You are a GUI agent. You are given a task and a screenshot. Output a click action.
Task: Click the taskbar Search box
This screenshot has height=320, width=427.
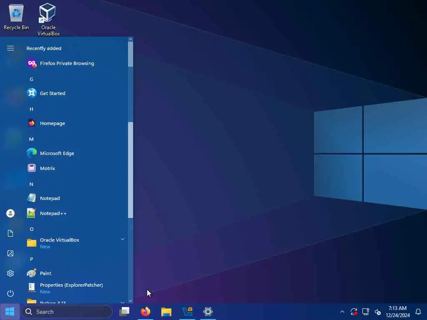[67, 312]
